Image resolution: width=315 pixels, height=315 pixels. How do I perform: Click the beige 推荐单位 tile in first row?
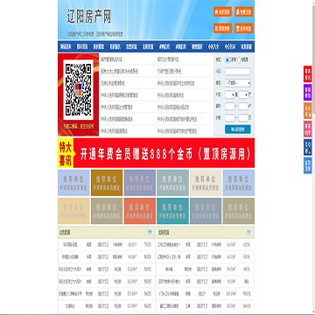coord(206,183)
